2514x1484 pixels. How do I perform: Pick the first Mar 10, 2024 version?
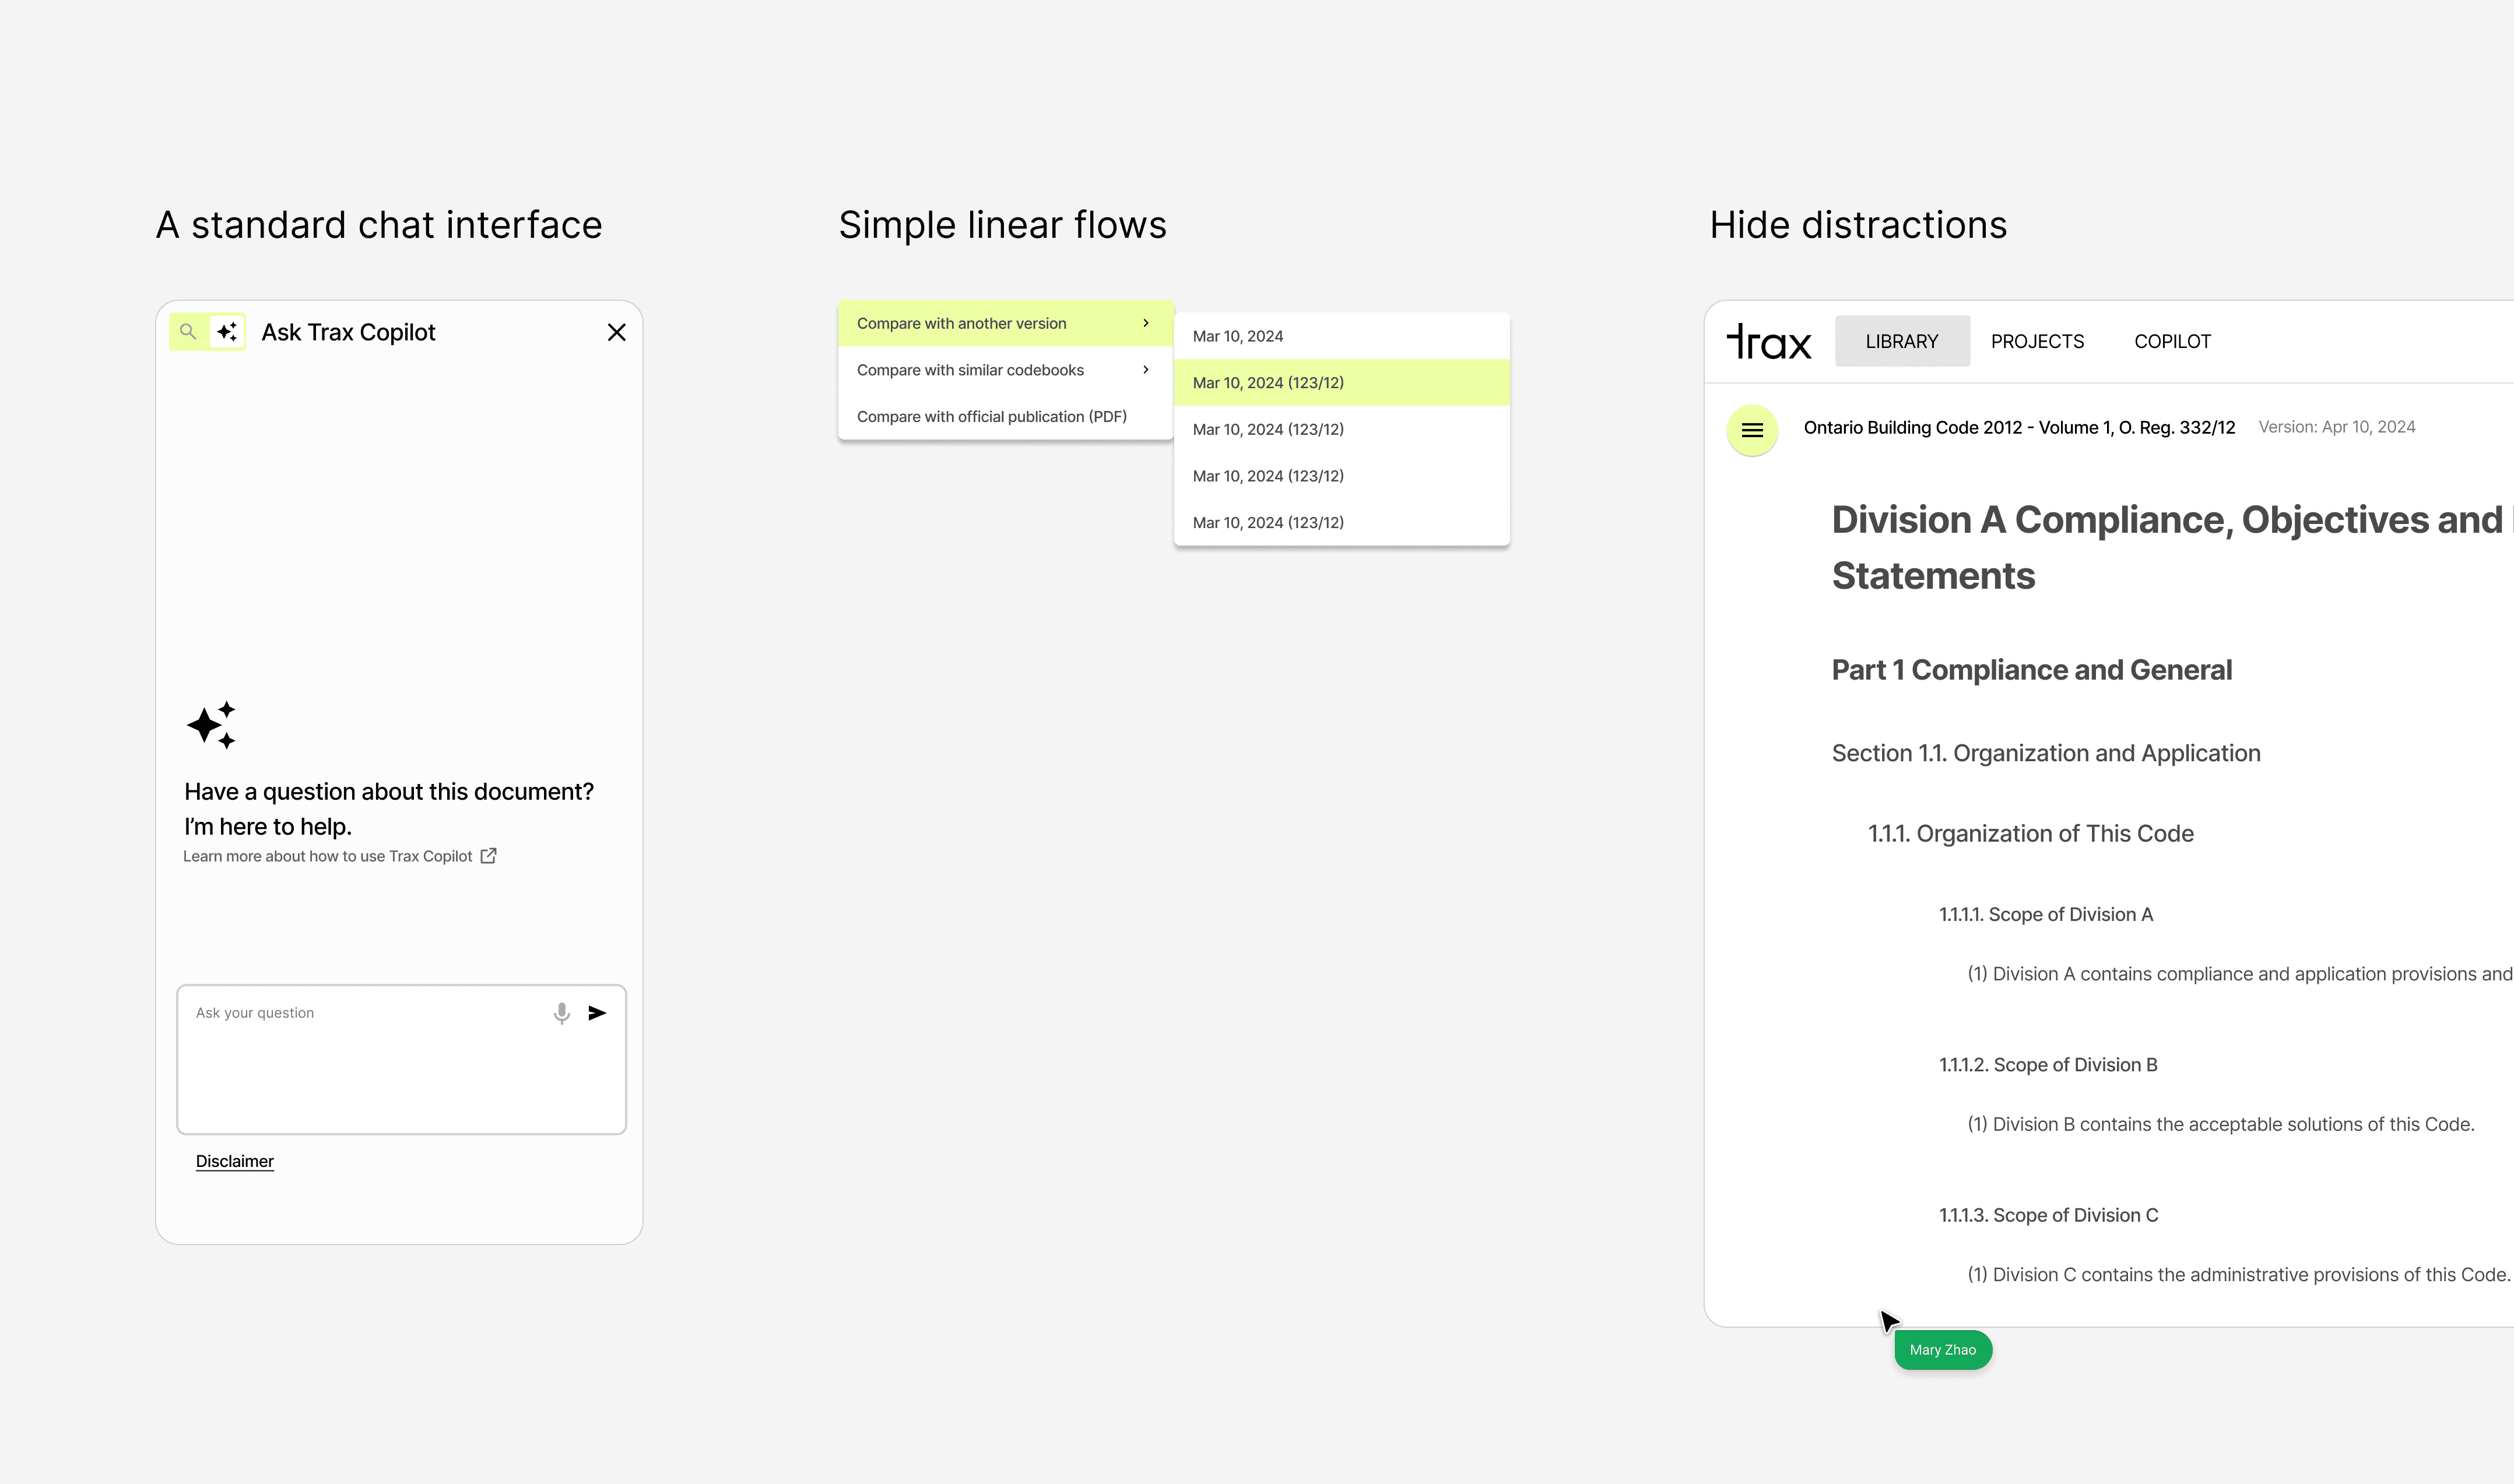pos(1238,337)
